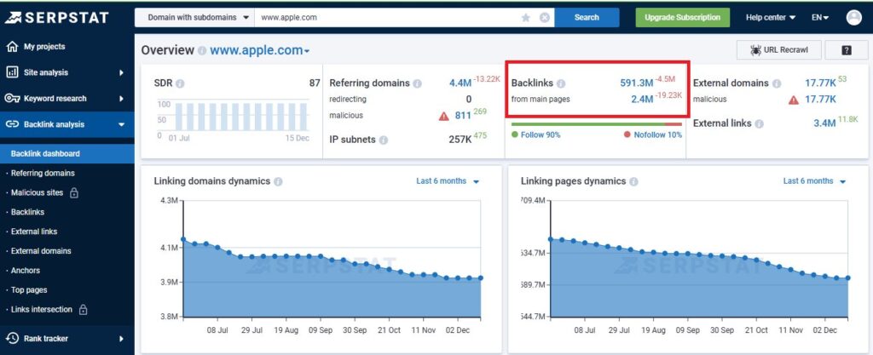Image resolution: width=873 pixels, height=355 pixels.
Task: Clear the search field with X icon
Action: click(x=544, y=17)
